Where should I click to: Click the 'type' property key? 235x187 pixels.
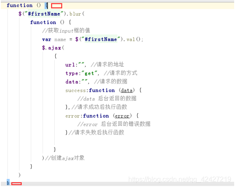click(72, 73)
